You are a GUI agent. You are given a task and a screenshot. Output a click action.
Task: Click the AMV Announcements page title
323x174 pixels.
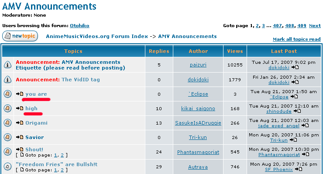pos(49,7)
